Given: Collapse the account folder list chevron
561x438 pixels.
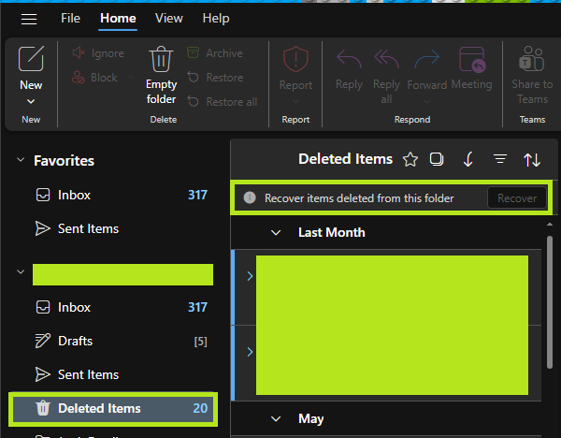Looking at the screenshot, I should [x=21, y=271].
